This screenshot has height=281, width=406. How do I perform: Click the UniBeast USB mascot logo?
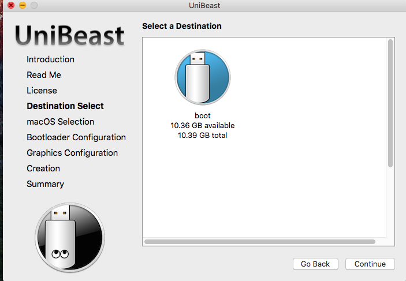tap(70, 238)
